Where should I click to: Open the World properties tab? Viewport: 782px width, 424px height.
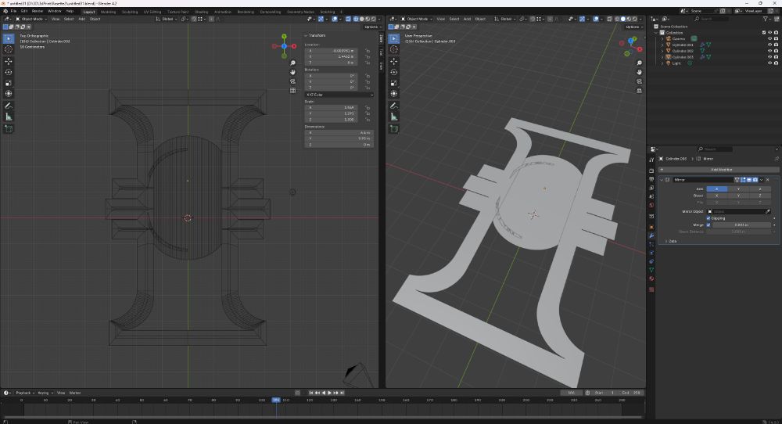pos(651,205)
